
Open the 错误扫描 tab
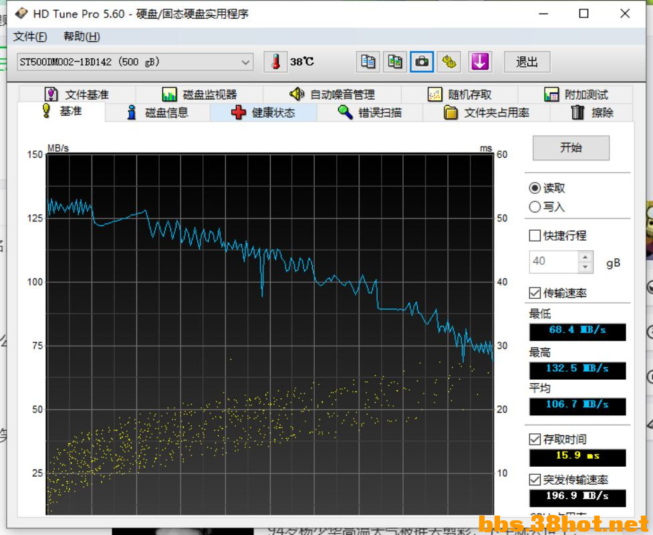(x=370, y=112)
